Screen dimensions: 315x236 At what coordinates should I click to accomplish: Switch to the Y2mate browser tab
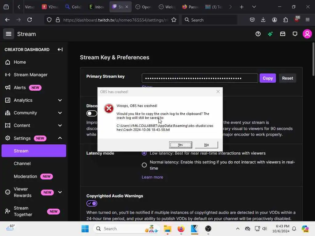coord(50,7)
